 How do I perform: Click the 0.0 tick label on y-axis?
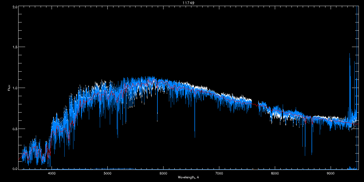[14, 168]
